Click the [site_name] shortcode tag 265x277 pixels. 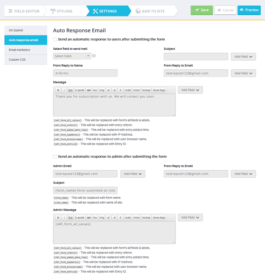click(x=61, y=203)
